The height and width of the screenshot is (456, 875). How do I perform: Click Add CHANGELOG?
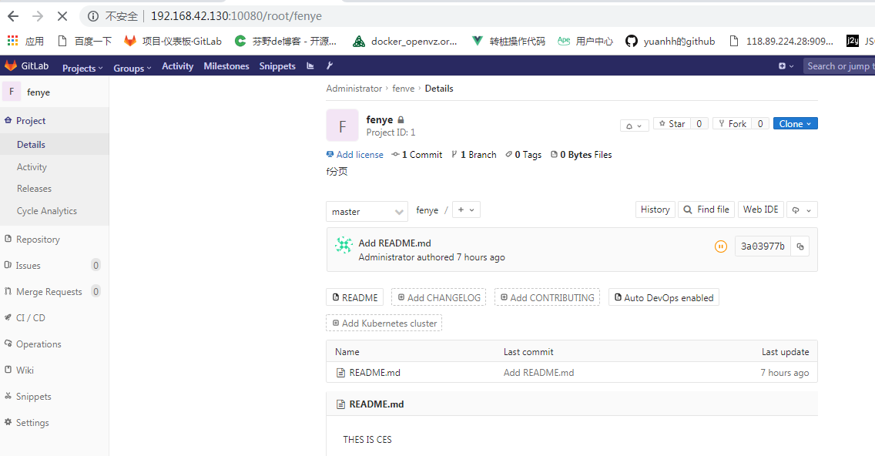438,297
